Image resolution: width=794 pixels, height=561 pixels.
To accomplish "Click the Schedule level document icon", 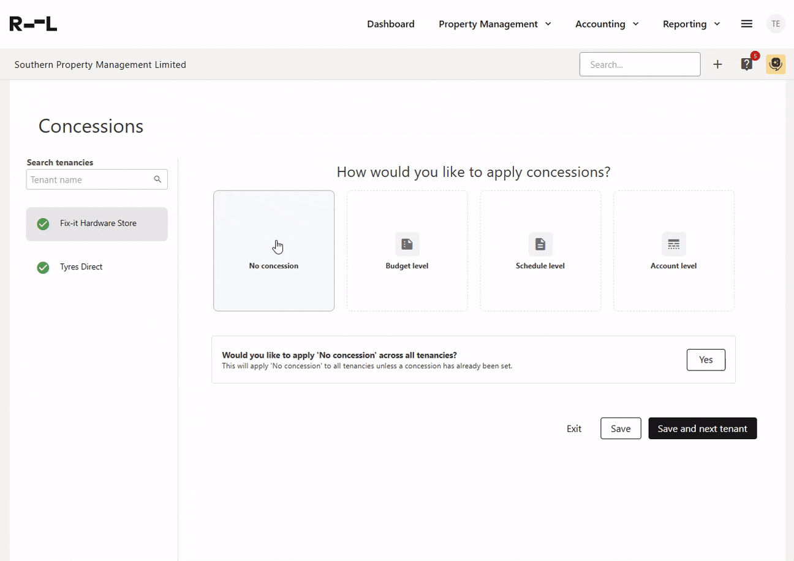I will 540,244.
